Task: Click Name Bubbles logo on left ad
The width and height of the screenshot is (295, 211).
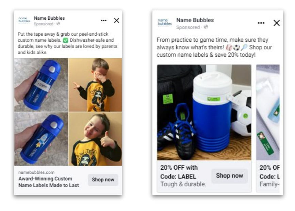Action: 24,20
